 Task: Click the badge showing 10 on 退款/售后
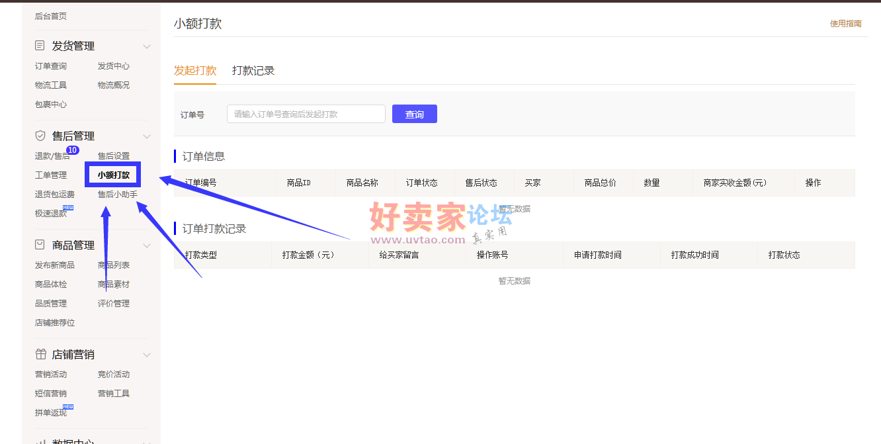coord(73,150)
